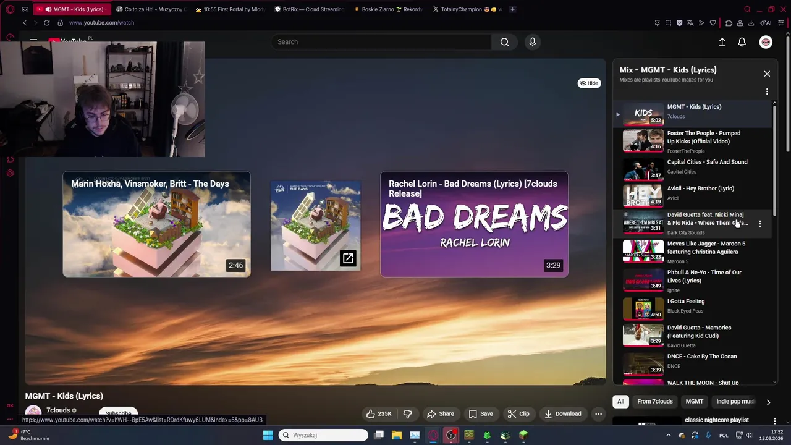Hide the end screen cards with Hide toggle
The height and width of the screenshot is (445, 791).
(589, 83)
